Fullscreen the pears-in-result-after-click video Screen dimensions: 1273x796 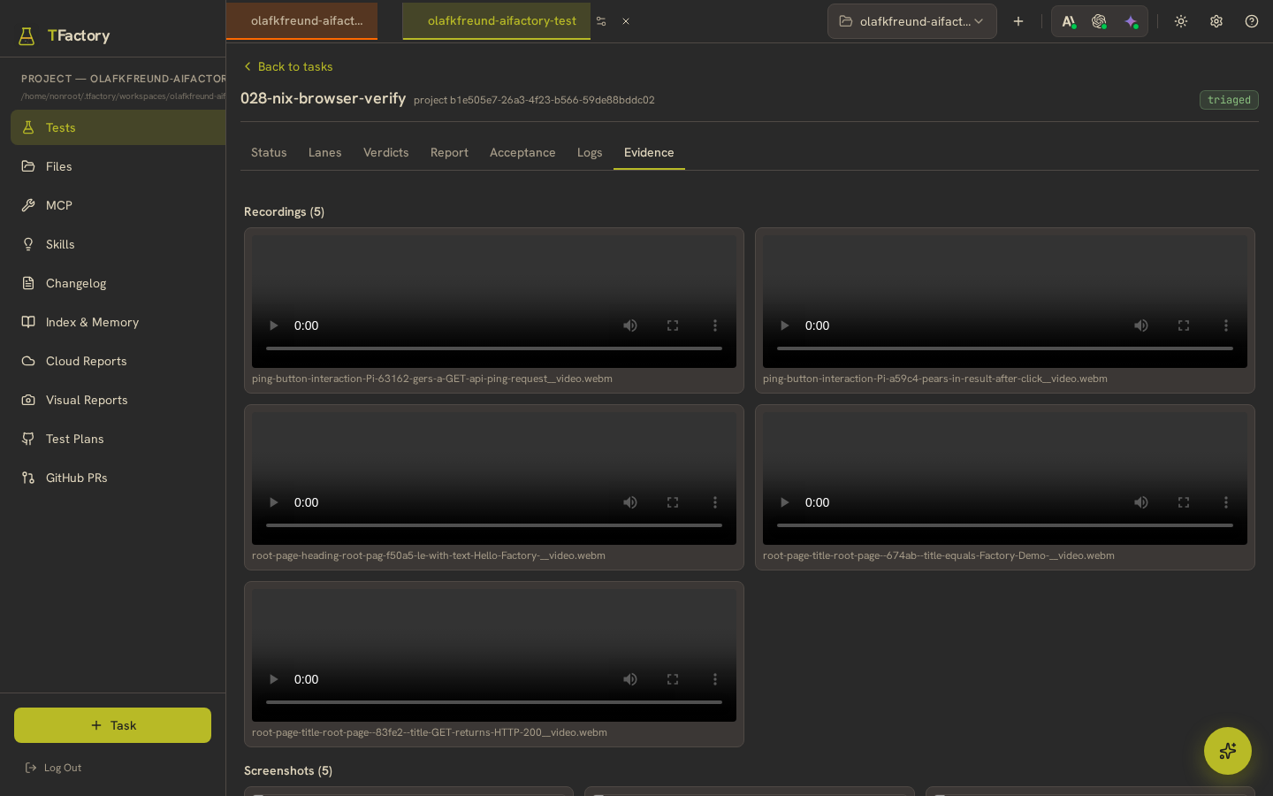1184,325
